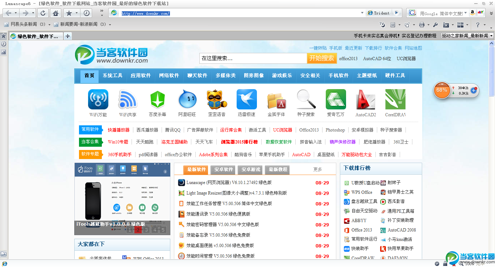Screen dimensions: 495x267
Task: Open sidebar History clock icon
Action: point(4,44)
